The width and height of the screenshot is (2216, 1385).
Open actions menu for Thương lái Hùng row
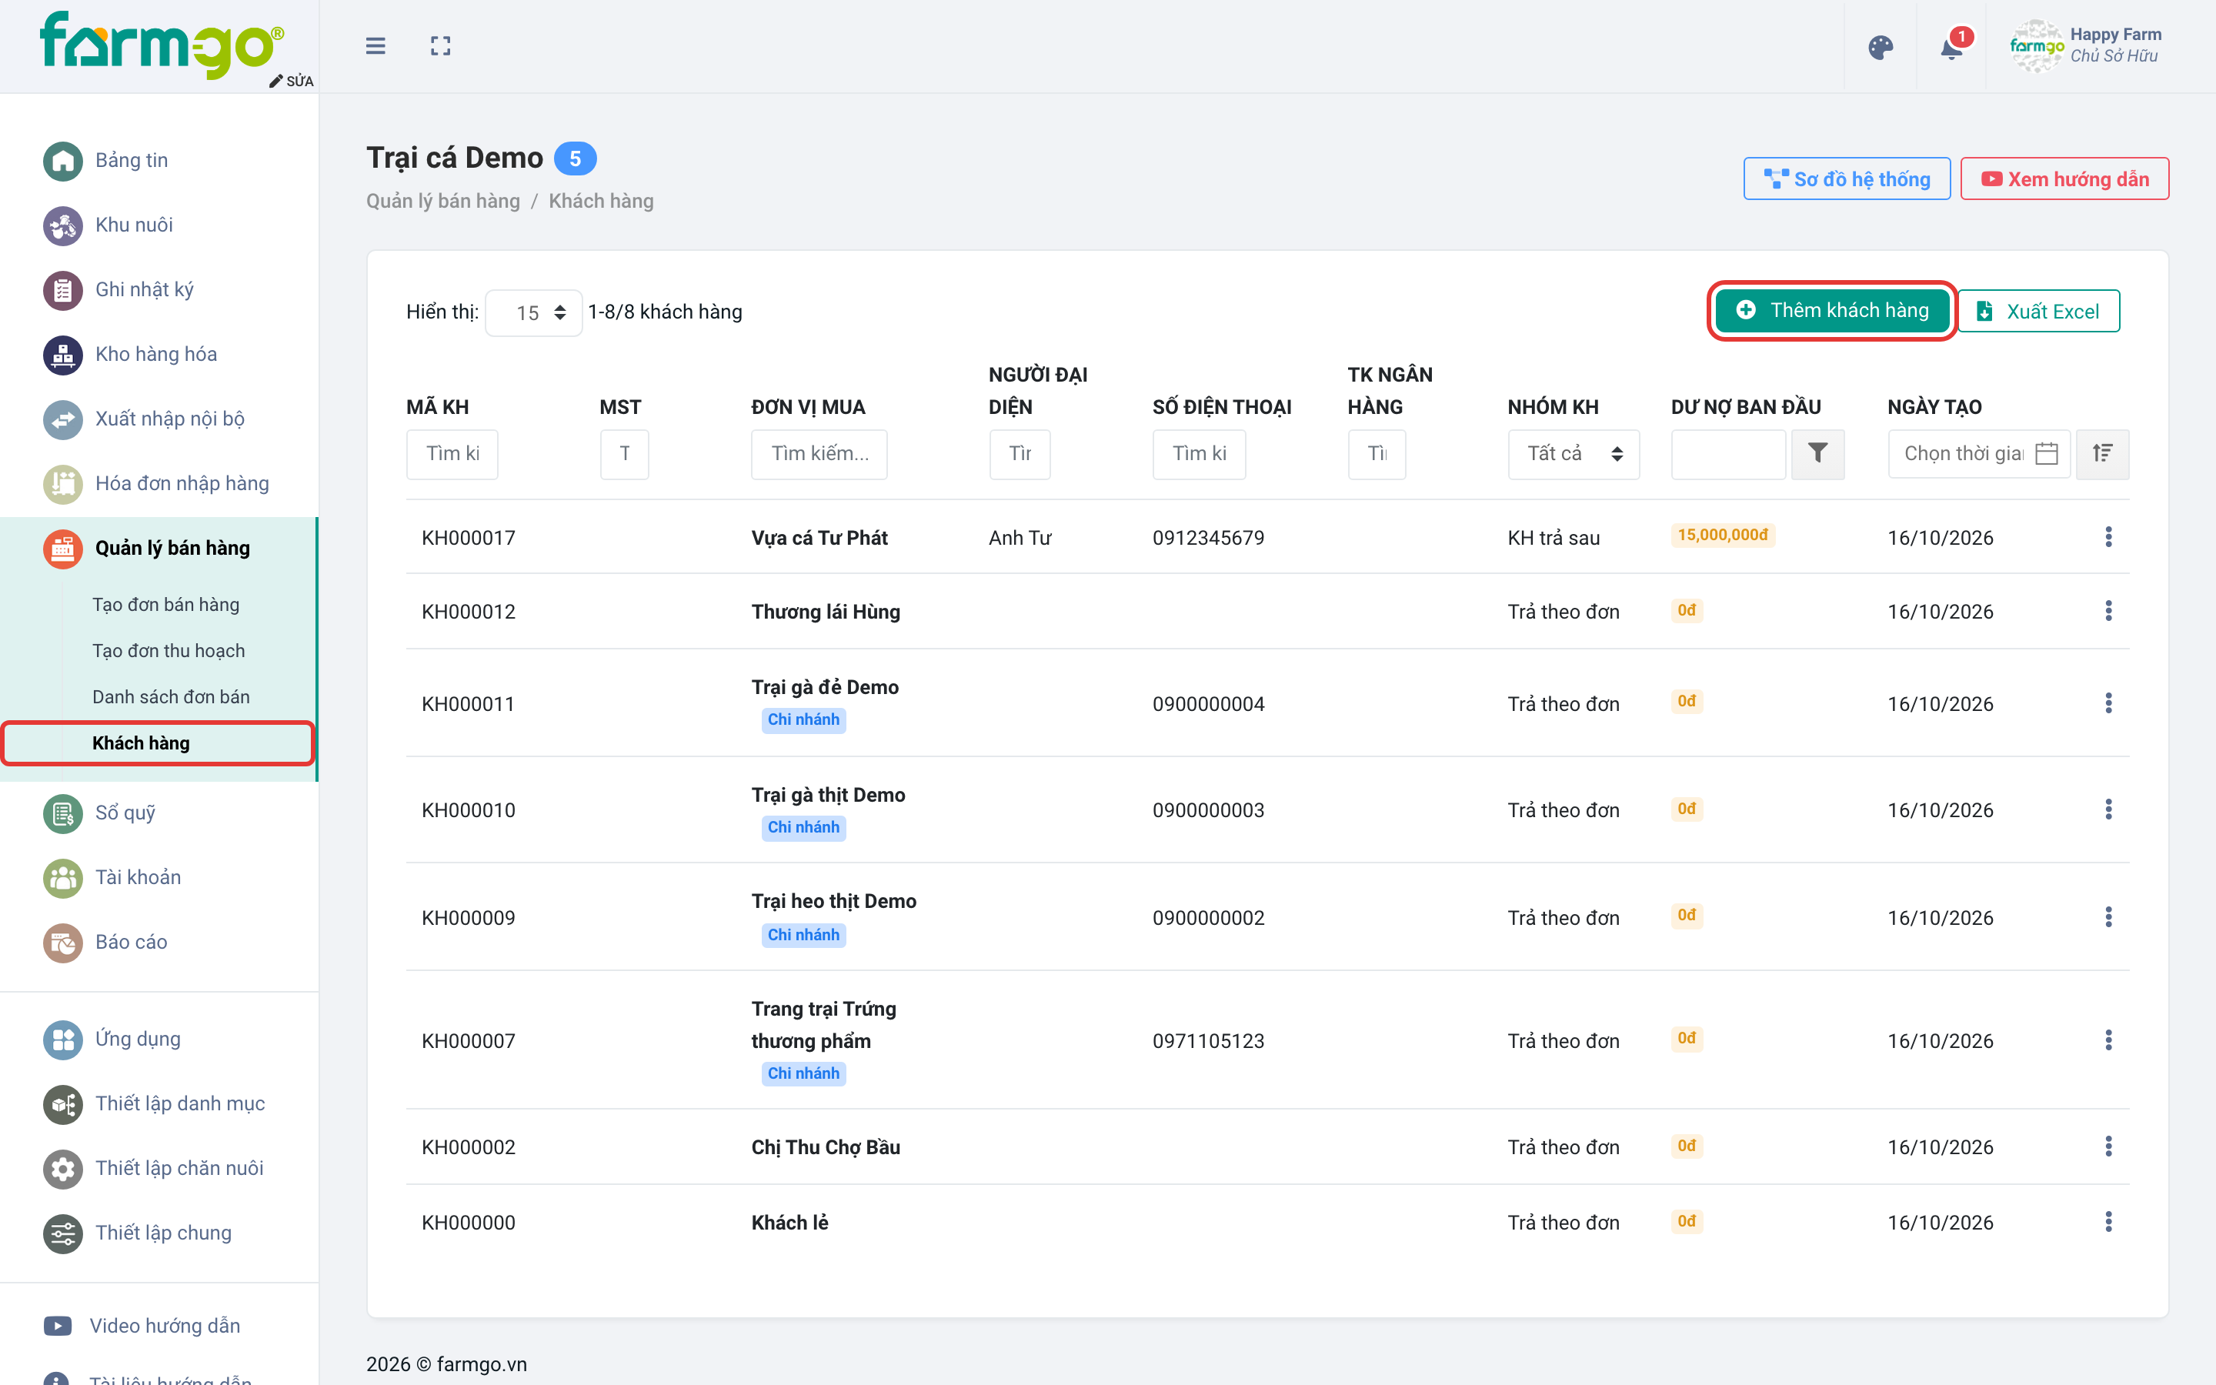[x=2109, y=611]
